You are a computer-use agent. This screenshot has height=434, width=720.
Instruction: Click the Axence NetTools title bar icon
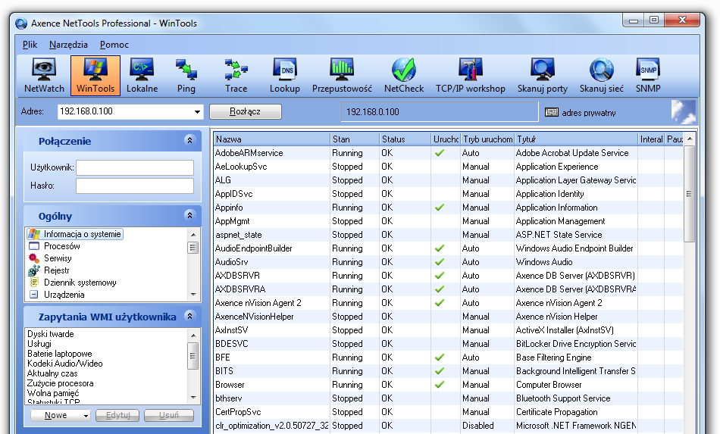click(x=21, y=23)
